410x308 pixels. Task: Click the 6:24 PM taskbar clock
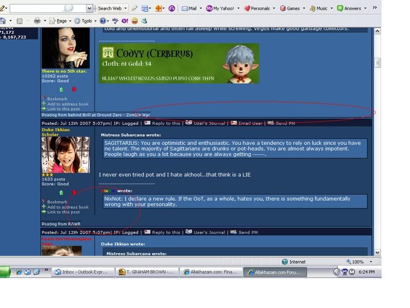[x=366, y=272]
